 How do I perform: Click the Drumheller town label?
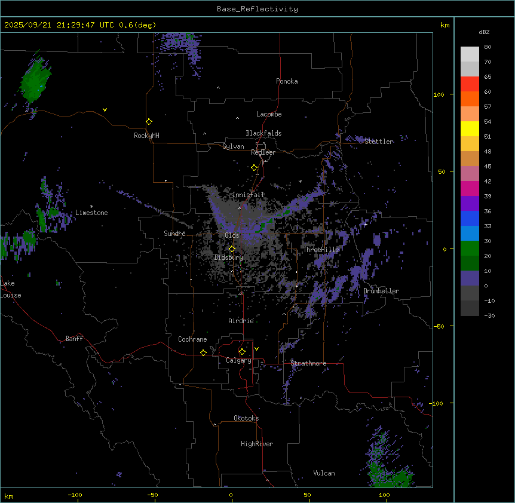(x=381, y=291)
